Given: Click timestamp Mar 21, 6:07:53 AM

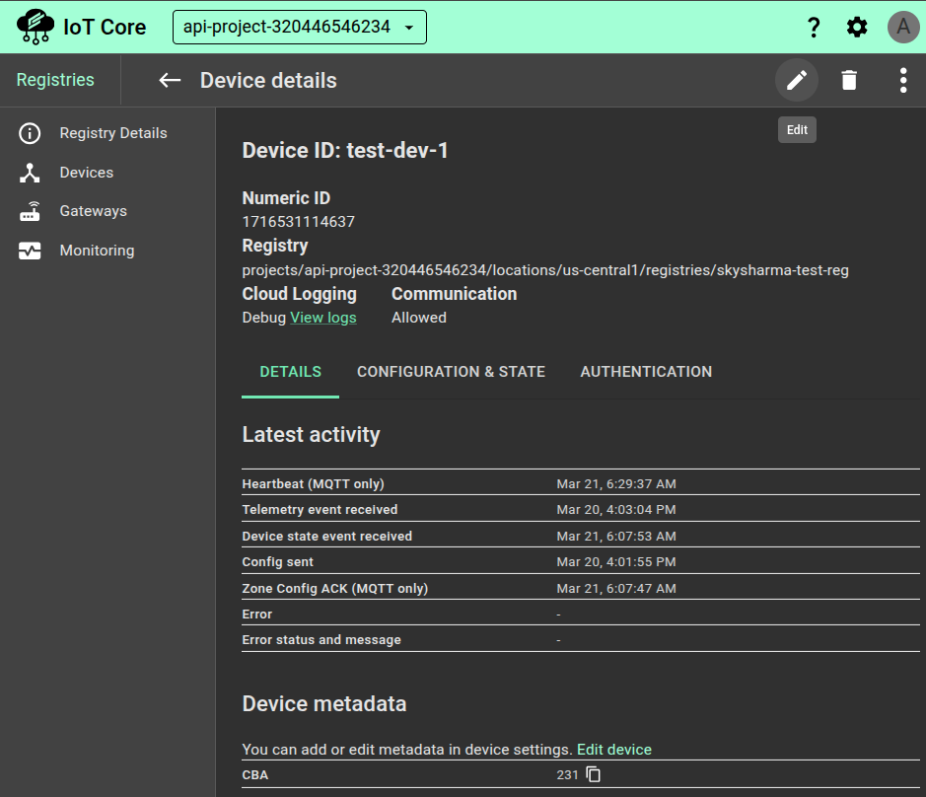Looking at the screenshot, I should click(x=616, y=536).
